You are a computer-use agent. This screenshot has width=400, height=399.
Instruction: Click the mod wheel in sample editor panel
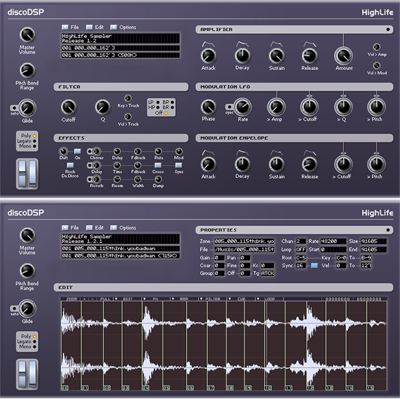click(33, 374)
